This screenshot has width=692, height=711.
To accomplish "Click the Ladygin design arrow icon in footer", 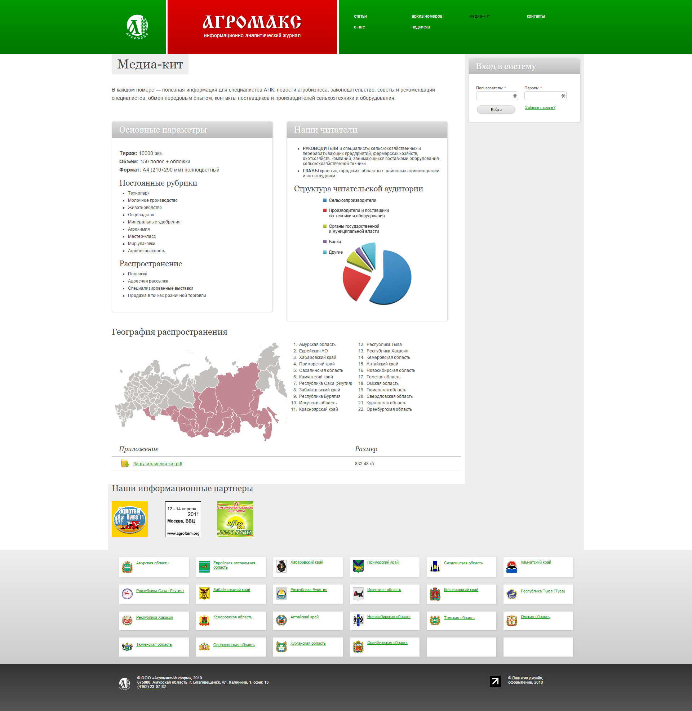I will (x=495, y=681).
